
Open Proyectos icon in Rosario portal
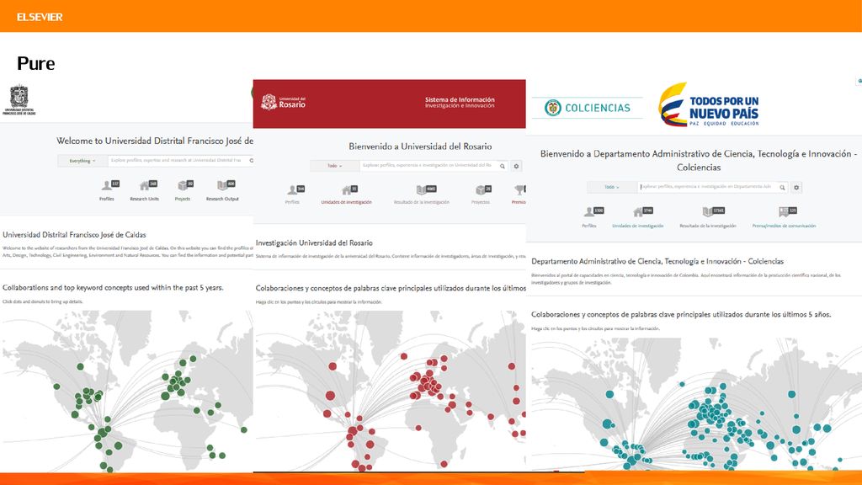click(483, 189)
